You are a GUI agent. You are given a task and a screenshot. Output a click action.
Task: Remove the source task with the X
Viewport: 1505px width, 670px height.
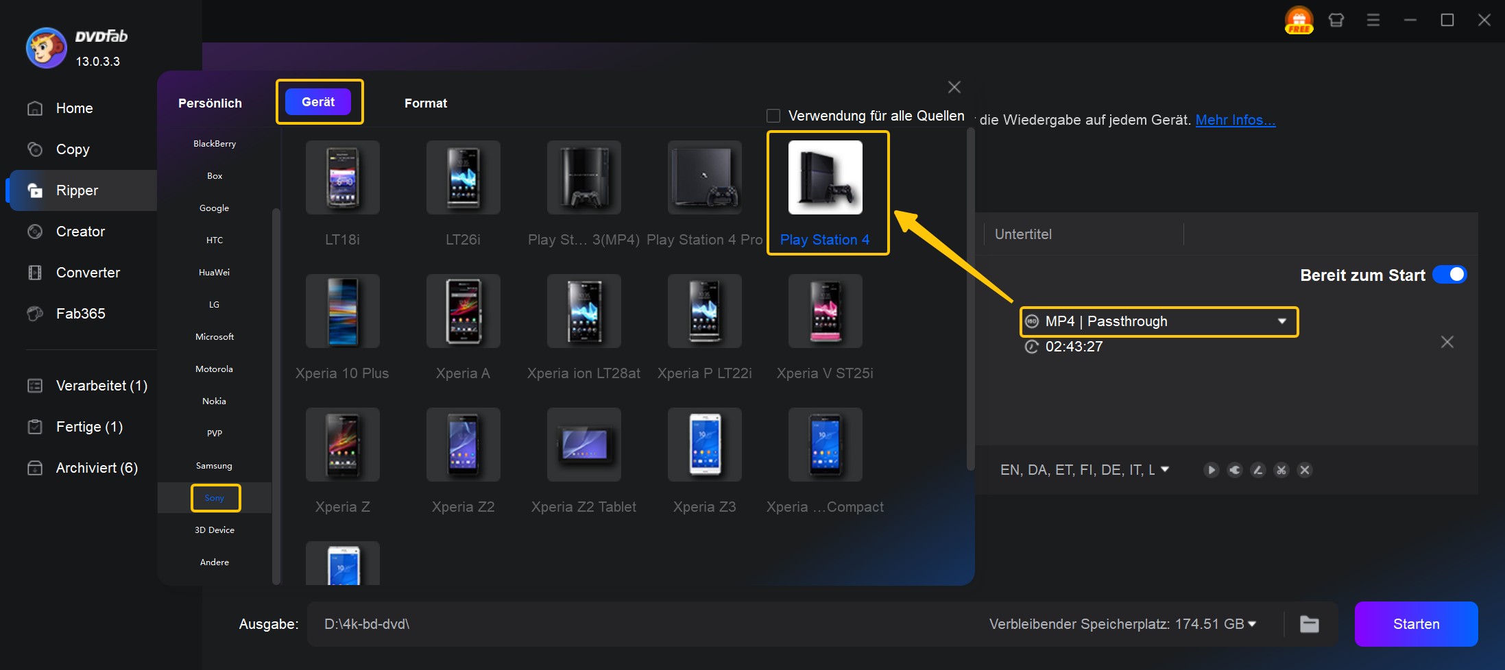(x=1447, y=342)
